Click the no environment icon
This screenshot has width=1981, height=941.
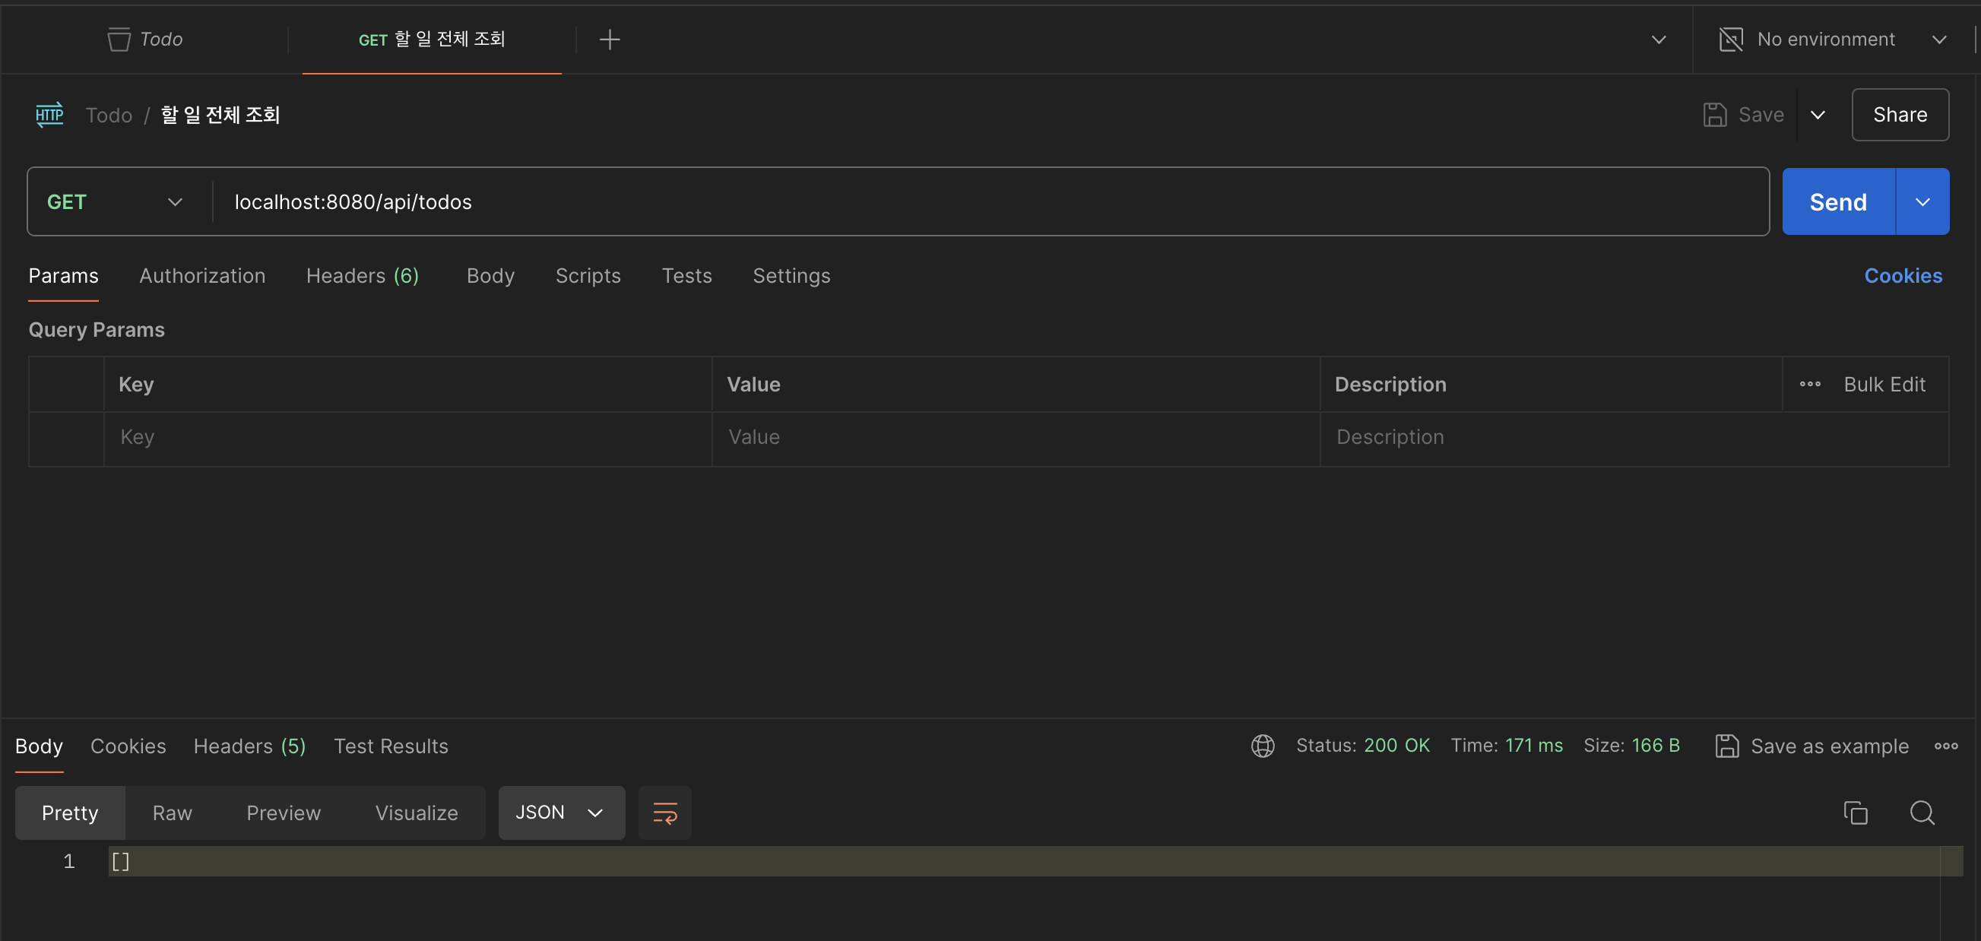coord(1730,40)
